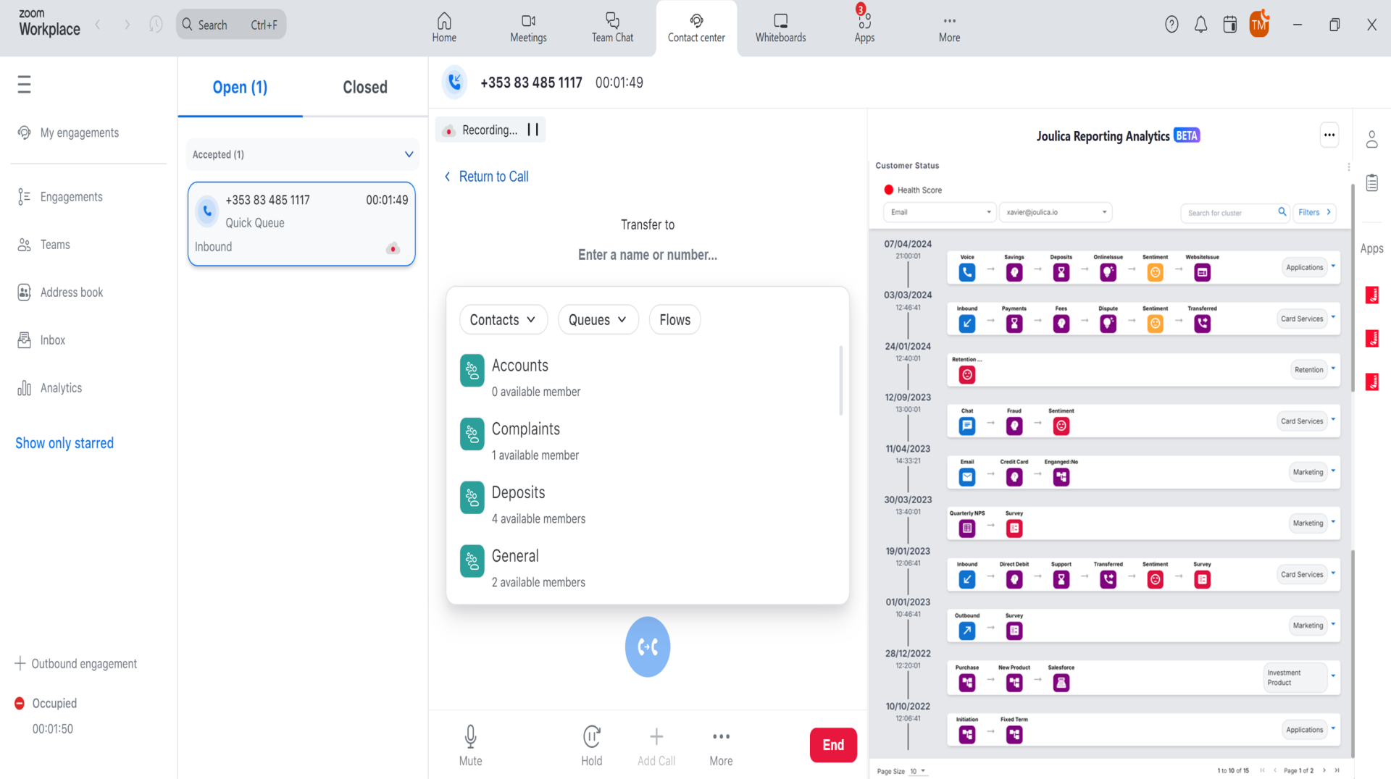Open the Apps menu with notification badge
The image size is (1391, 779).
[864, 27]
